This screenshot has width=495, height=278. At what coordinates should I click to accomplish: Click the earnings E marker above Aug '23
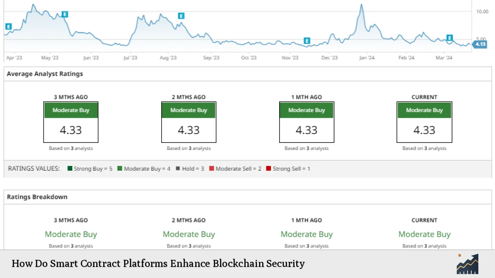click(181, 16)
